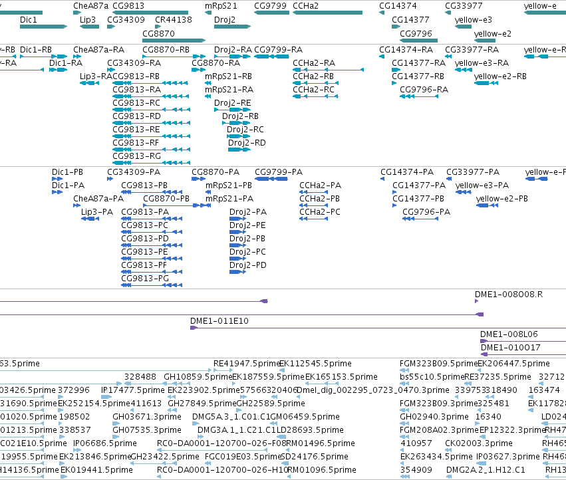Click clone label "DME1-008L06"

[509, 334]
